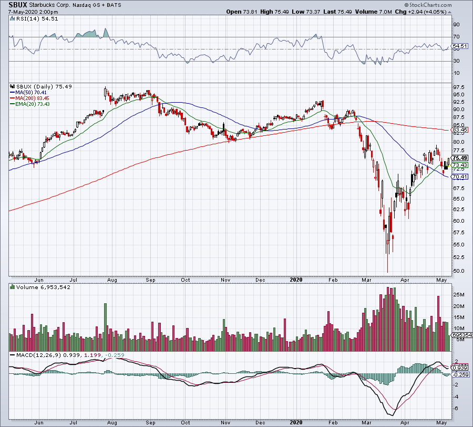Screen dimensions: 473x427
Task: Click the 6953542 volume tag on axis
Action: pos(462,335)
